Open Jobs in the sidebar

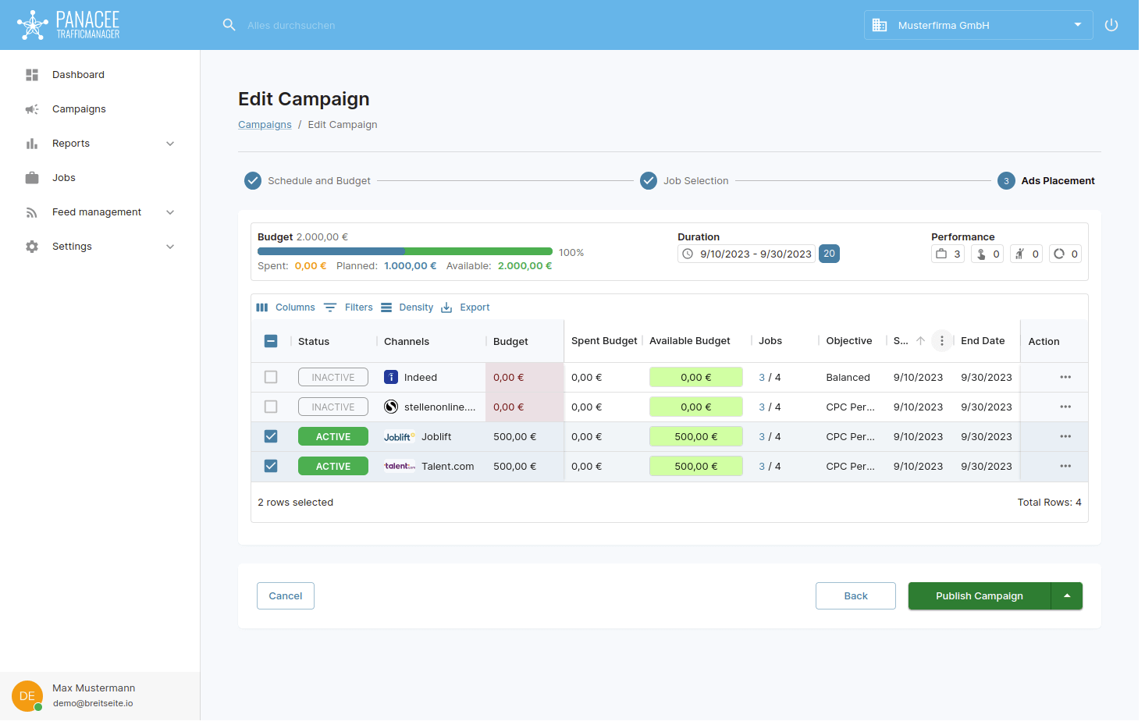(64, 178)
